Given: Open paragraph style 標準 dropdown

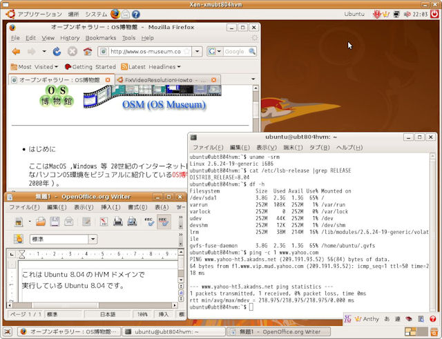Looking at the screenshot, I should [x=93, y=240].
